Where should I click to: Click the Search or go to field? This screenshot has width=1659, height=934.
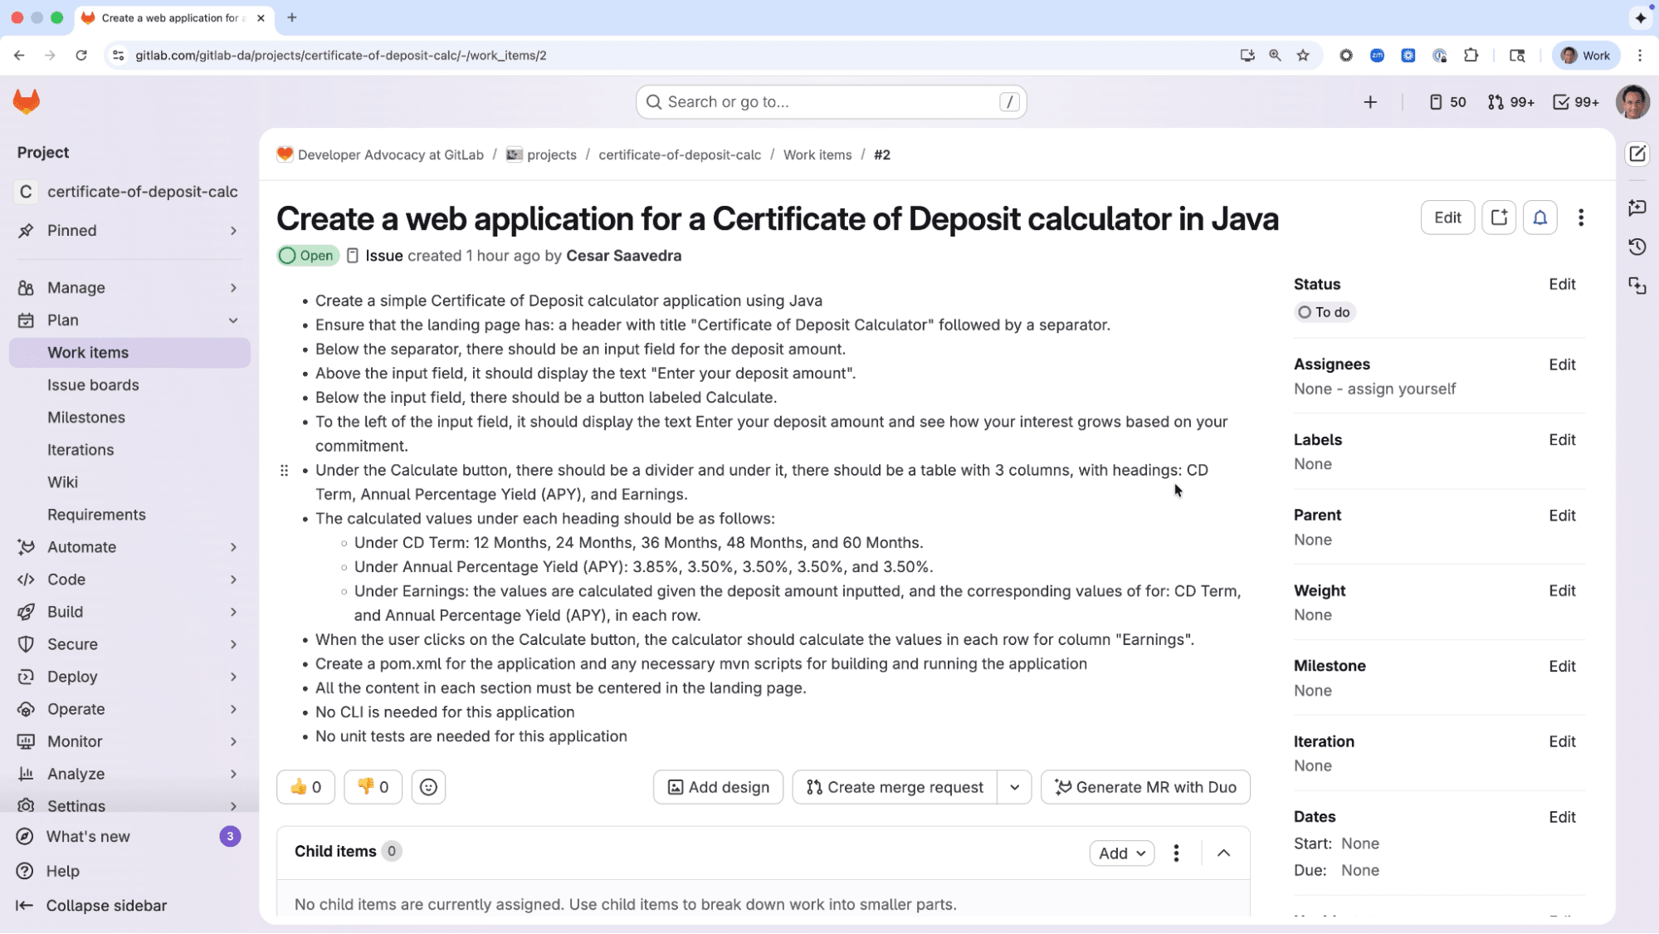(x=830, y=101)
